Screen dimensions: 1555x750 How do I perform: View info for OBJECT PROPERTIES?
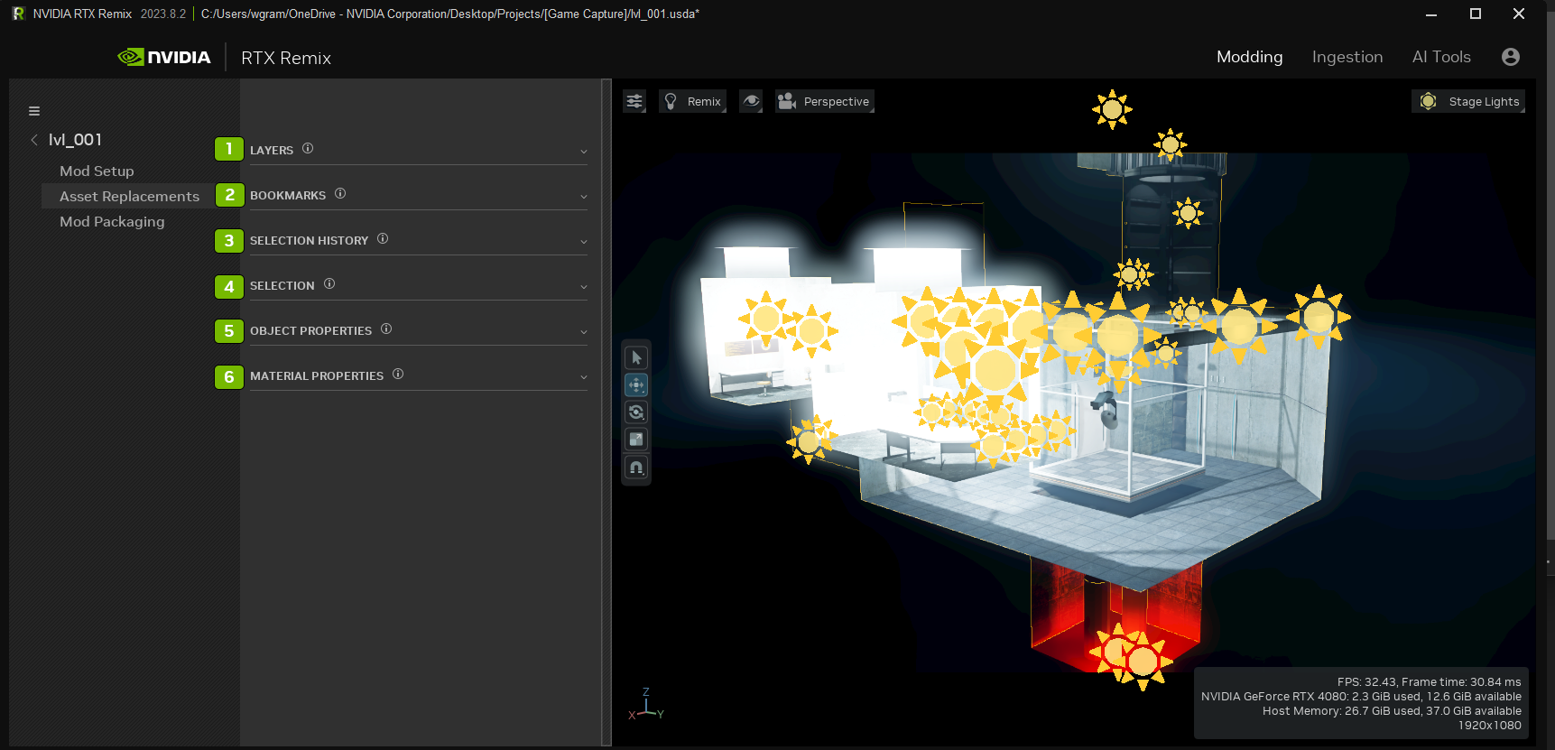[386, 329]
